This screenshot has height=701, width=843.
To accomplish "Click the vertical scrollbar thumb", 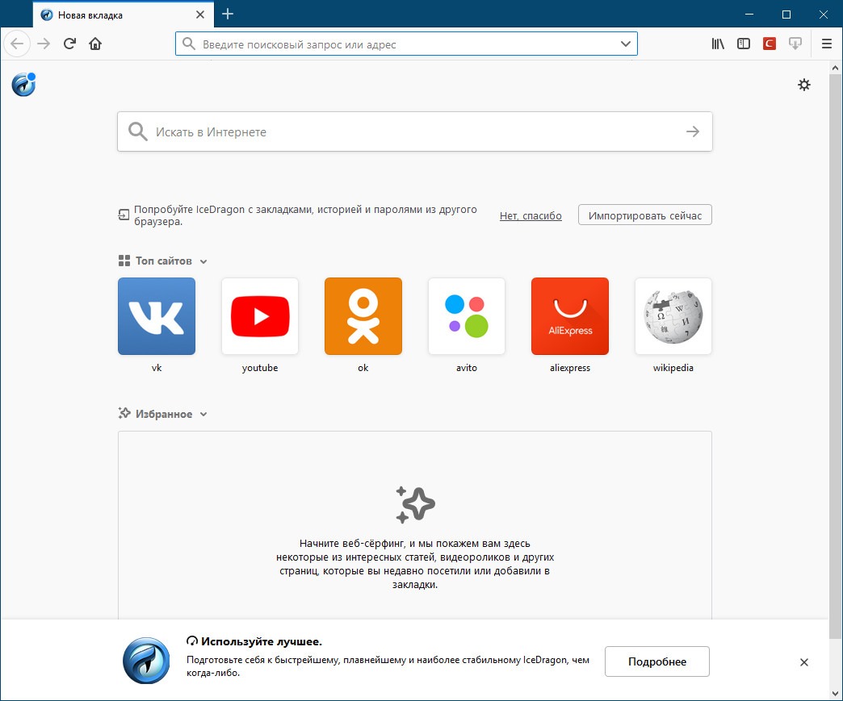I will [x=835, y=357].
